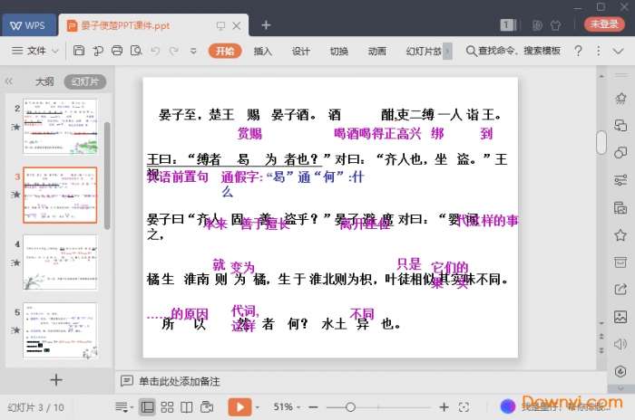The width and height of the screenshot is (635, 420).
Task: Switch to slide sorter grid view
Action: [167, 407]
